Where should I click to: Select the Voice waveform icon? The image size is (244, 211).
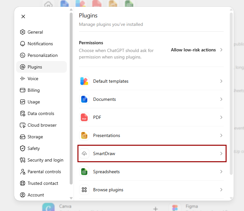point(23,79)
